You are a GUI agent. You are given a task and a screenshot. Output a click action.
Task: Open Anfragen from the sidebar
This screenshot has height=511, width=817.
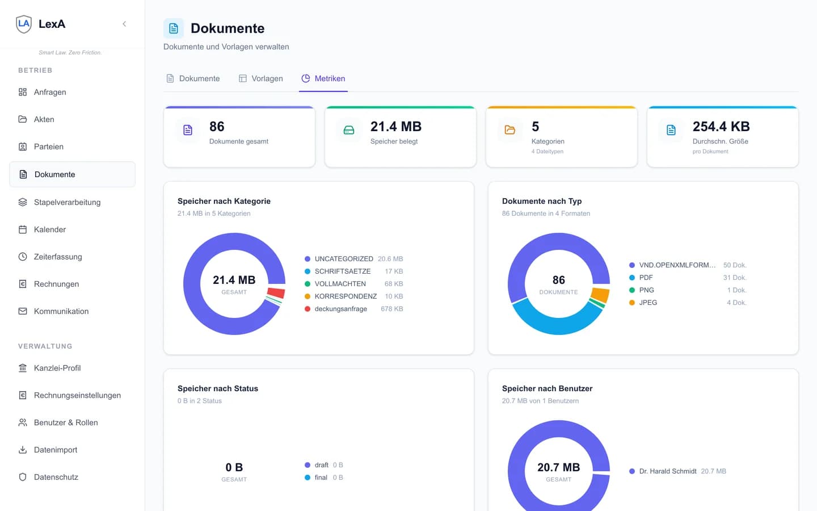[50, 92]
